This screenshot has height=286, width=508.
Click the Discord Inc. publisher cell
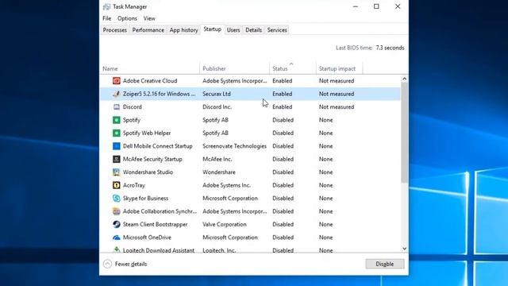pyautogui.click(x=217, y=106)
